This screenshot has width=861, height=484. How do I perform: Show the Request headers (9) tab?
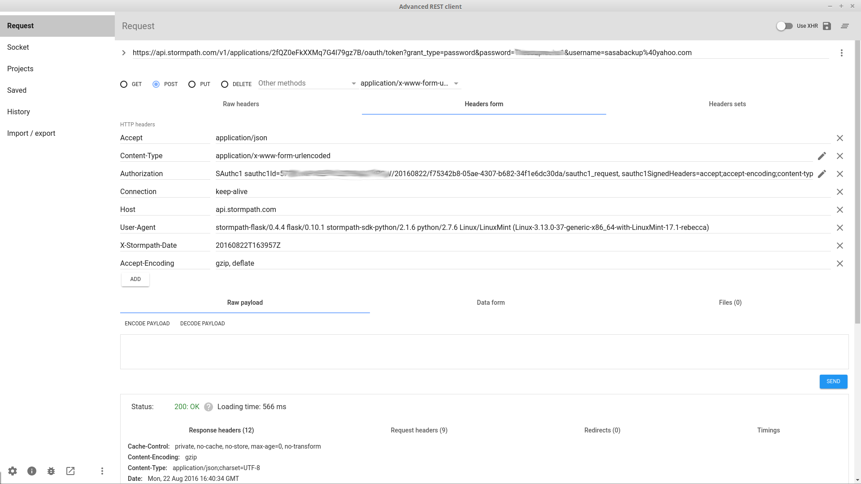(x=419, y=430)
